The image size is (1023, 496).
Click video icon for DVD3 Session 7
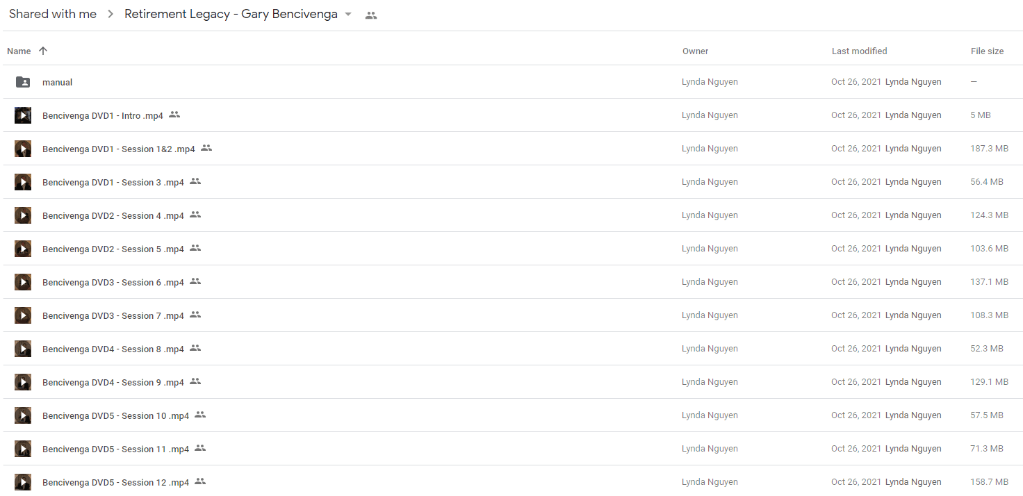pyautogui.click(x=23, y=315)
